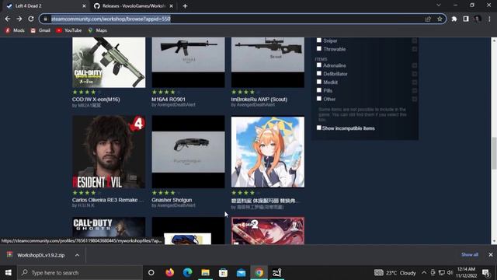This screenshot has width=497, height=280.
Task: Expand WorkshopDL download options chevron
Action: pos(77,255)
